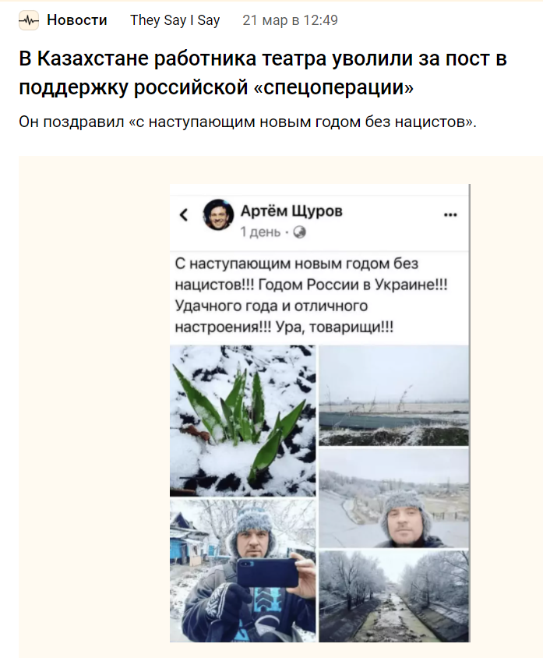This screenshot has width=543, height=658.
Task: Click the post text about «новым годом без нацистов»
Action: tap(312, 295)
